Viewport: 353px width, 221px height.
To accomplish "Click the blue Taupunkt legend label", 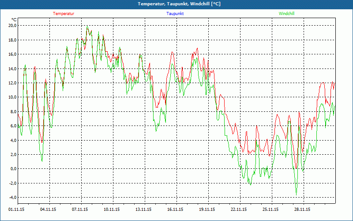I will pos(175,14).
